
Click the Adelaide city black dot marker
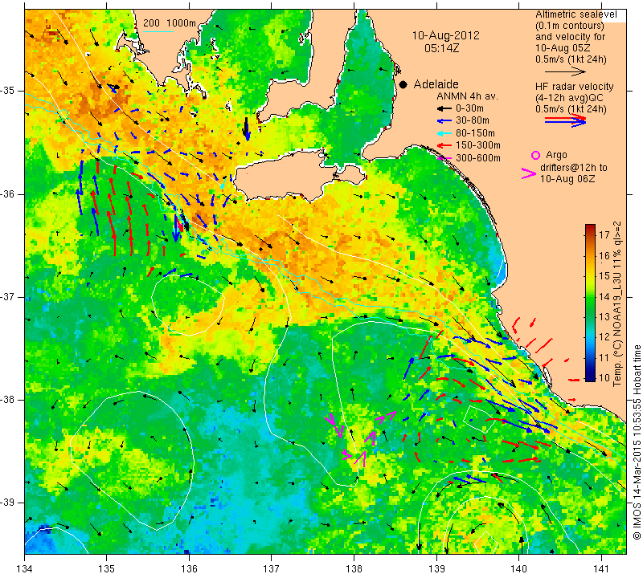(x=403, y=84)
